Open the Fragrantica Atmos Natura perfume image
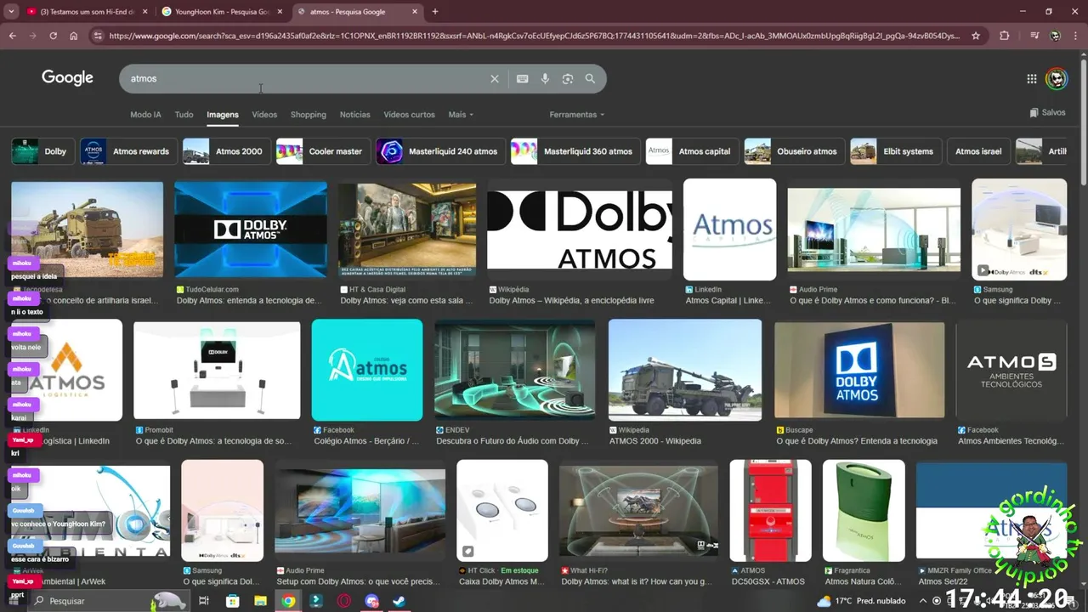Viewport: 1088px width, 612px height. click(864, 511)
